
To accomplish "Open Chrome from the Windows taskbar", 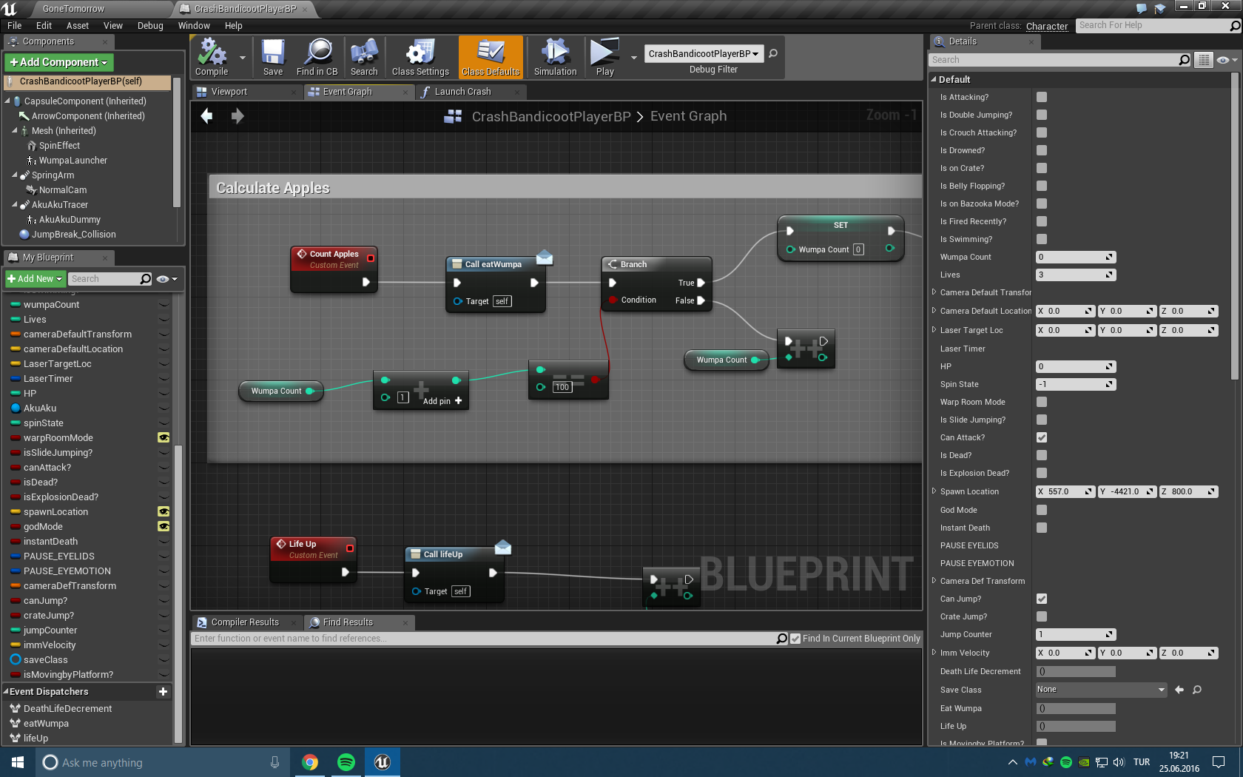I will click(310, 762).
